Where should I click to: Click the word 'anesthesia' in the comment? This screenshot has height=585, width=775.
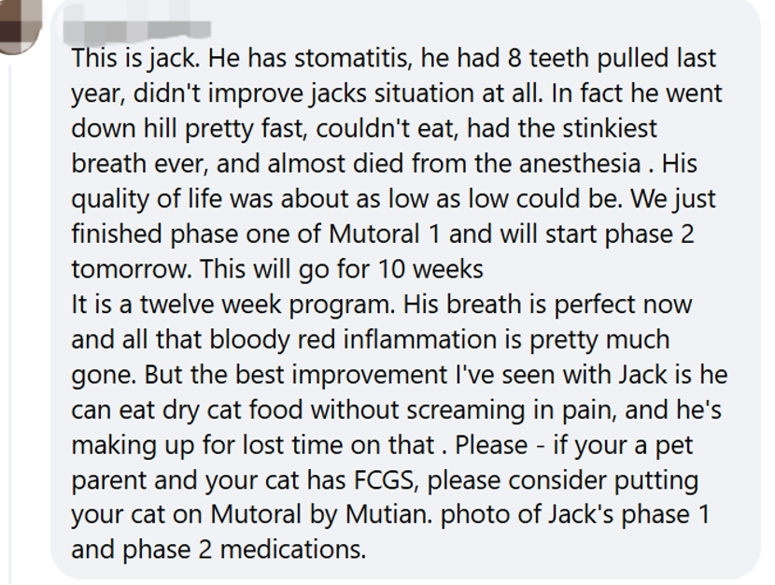point(579,164)
